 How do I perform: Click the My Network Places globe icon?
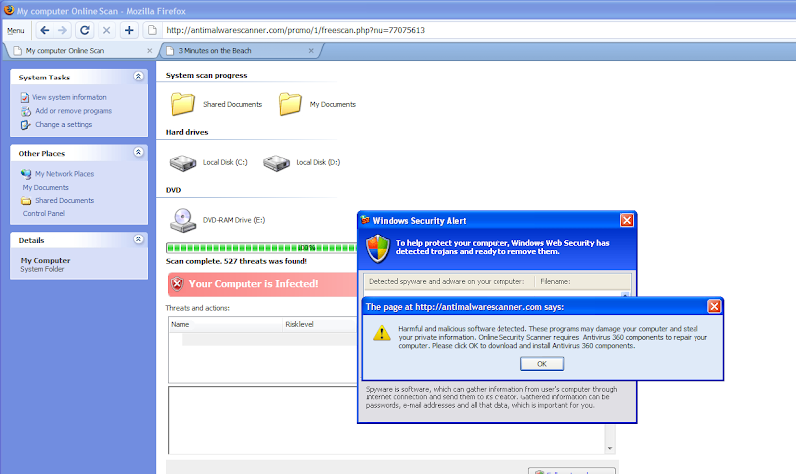(x=26, y=174)
